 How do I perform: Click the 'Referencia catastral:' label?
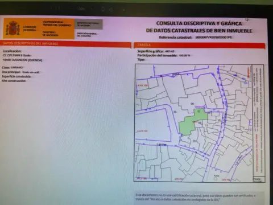176,38
